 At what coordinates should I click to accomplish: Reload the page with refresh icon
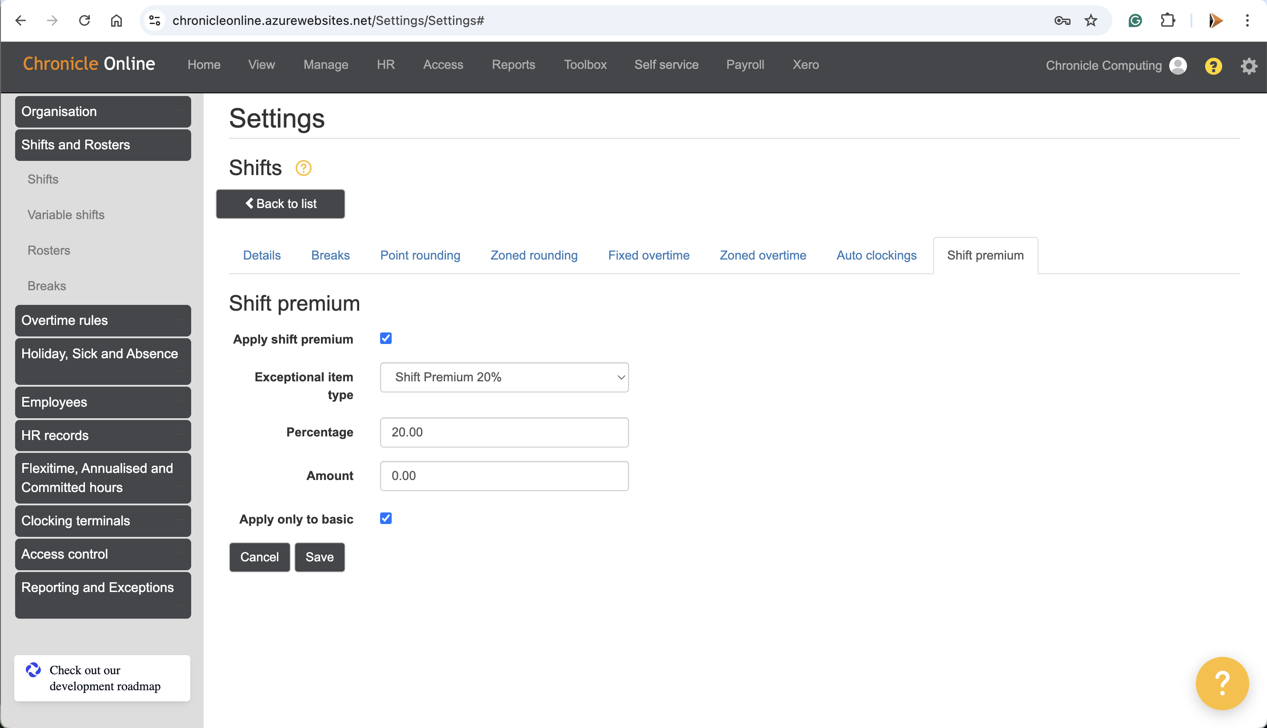(84, 20)
